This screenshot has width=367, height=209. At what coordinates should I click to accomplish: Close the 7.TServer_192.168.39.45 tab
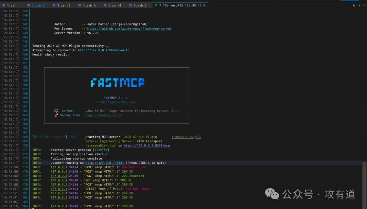204,5
